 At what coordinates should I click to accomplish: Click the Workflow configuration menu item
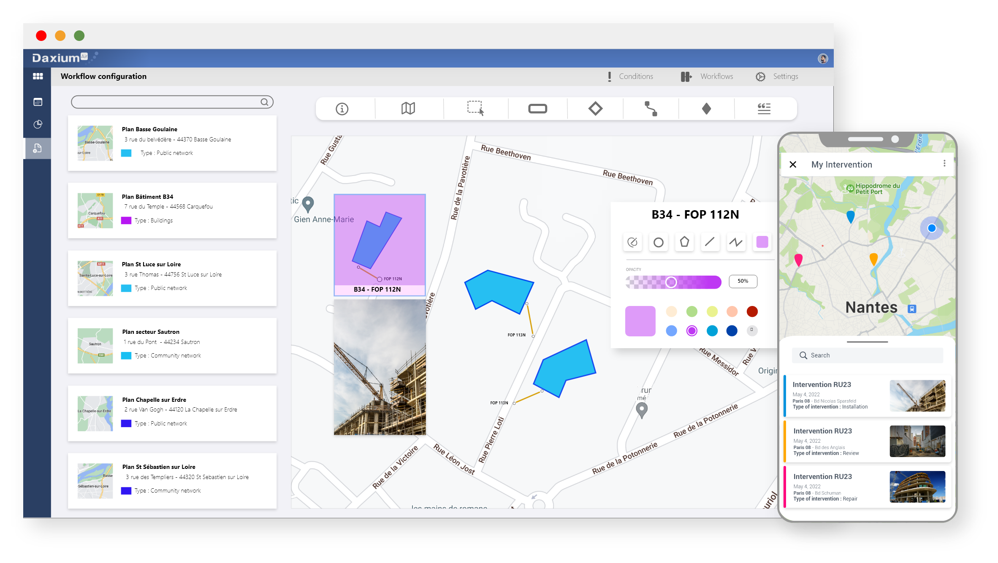104,76
